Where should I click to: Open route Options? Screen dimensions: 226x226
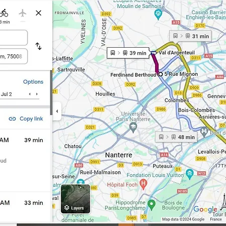[33, 82]
